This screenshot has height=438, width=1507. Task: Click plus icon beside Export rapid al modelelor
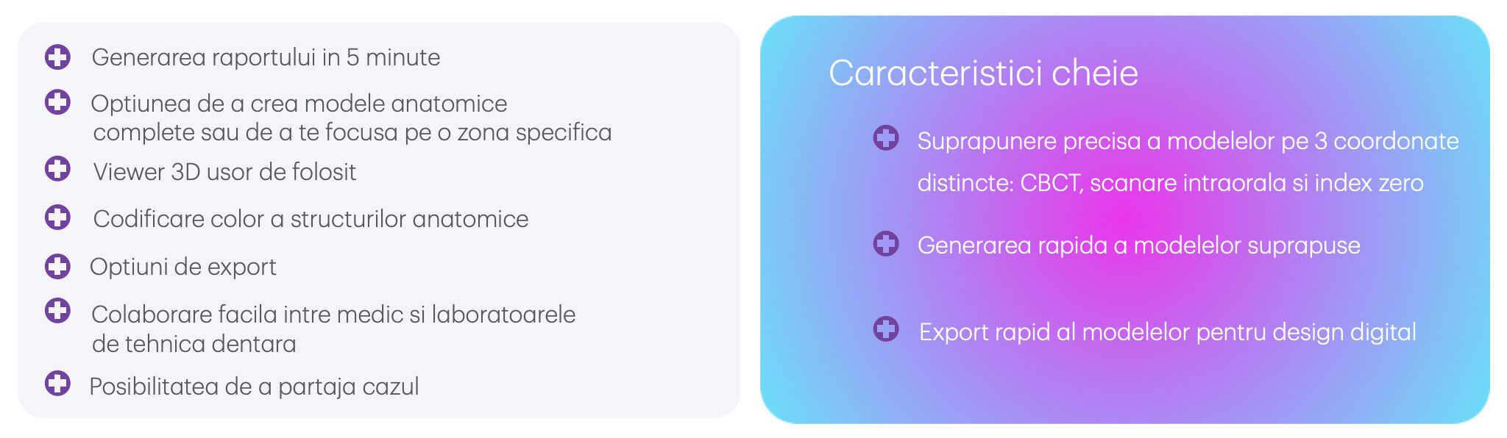(x=886, y=328)
